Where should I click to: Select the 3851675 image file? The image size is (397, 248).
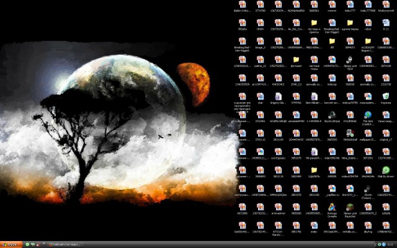click(296, 151)
